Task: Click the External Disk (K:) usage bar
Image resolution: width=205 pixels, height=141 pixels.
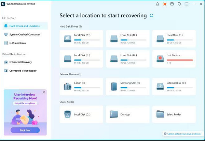Action: point(180,88)
